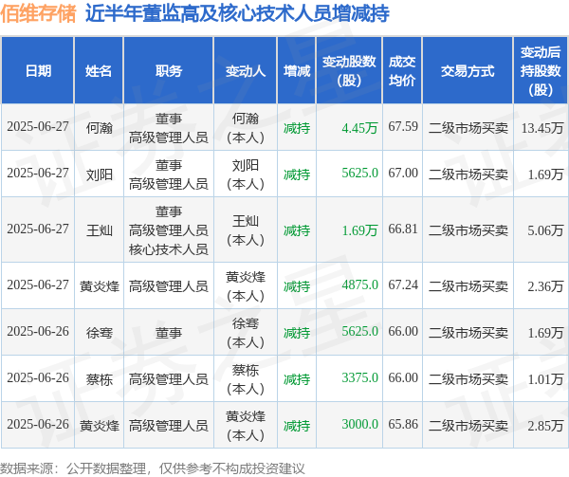Click the name cell 何瀚
This screenshot has width=569, height=477.
coord(99,128)
